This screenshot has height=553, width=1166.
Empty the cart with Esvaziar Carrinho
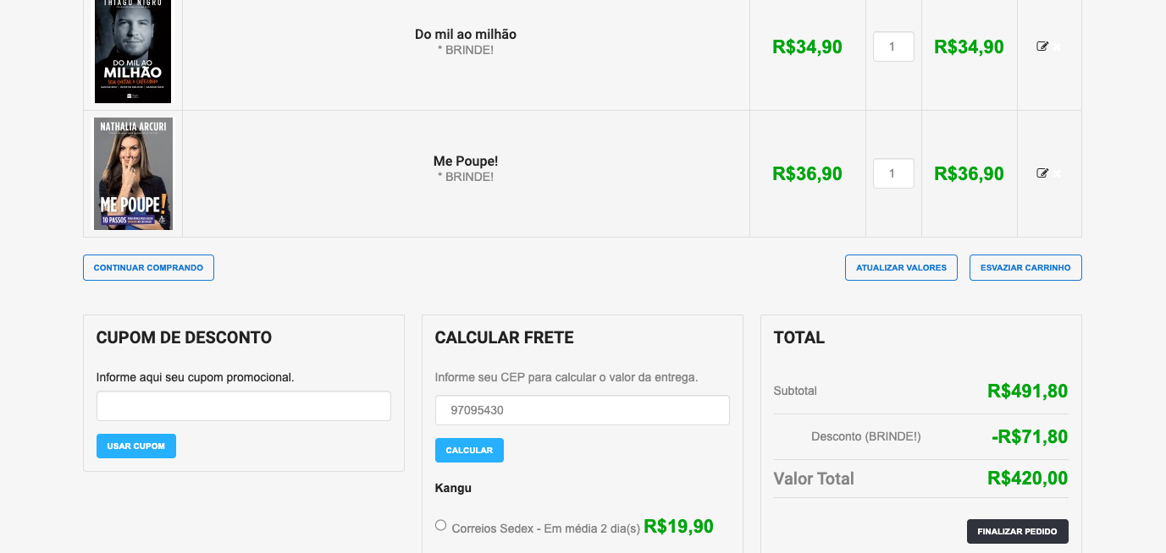click(1025, 267)
